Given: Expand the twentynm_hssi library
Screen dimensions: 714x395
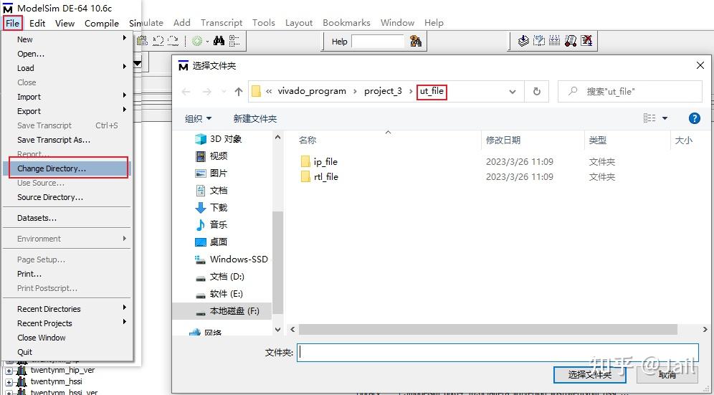Looking at the screenshot, I should tap(9, 382).
